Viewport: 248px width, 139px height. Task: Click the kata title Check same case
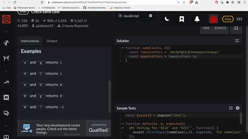tap(45, 12)
